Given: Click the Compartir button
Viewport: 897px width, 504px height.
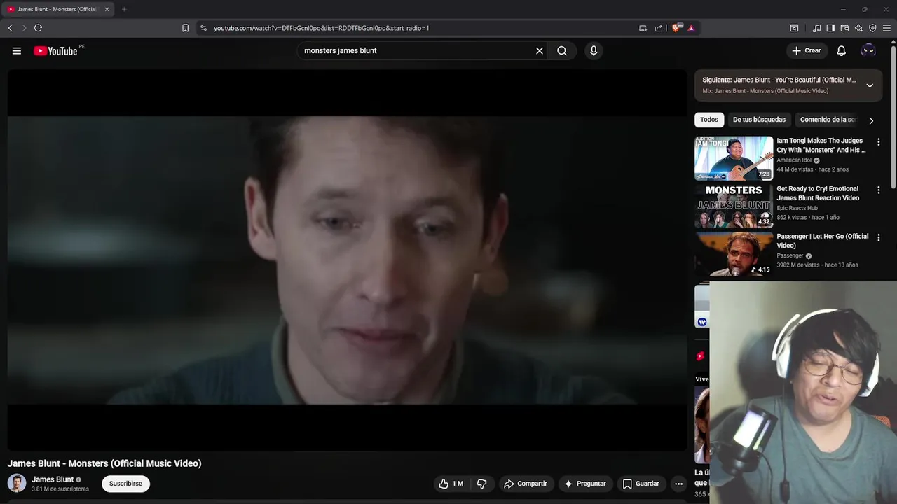Looking at the screenshot, I should (526, 484).
